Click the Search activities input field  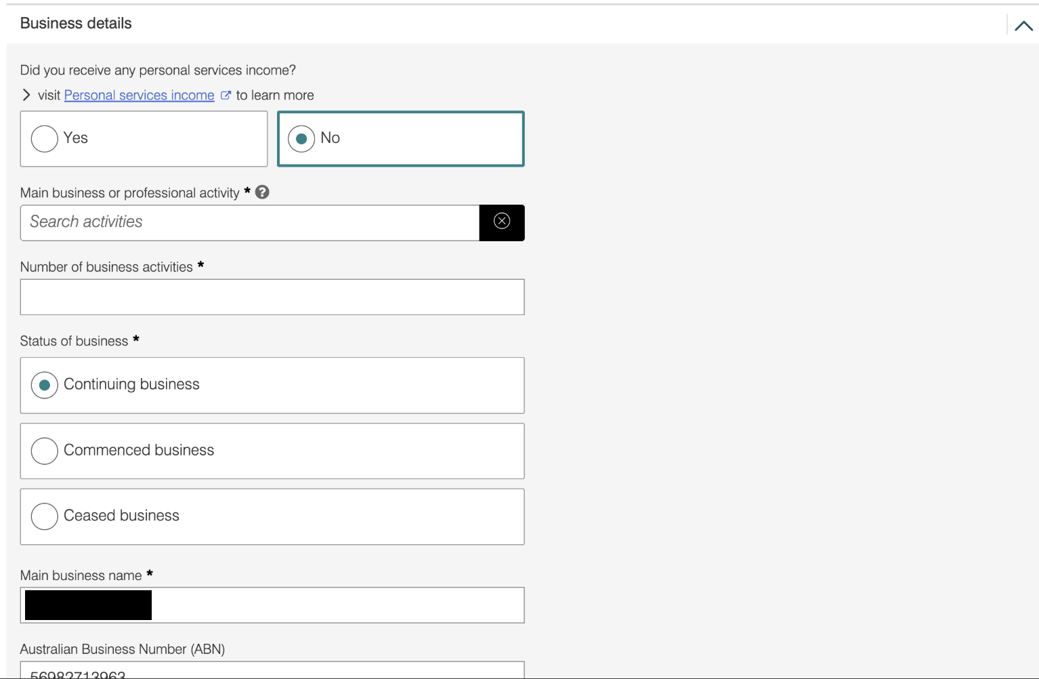tap(250, 223)
